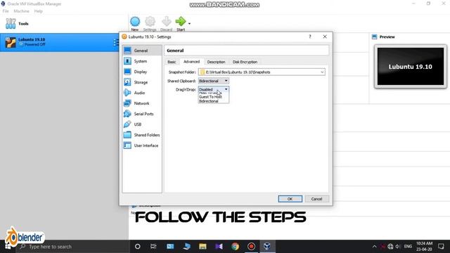Open Cortana circle on taskbar

pyautogui.click(x=138, y=247)
